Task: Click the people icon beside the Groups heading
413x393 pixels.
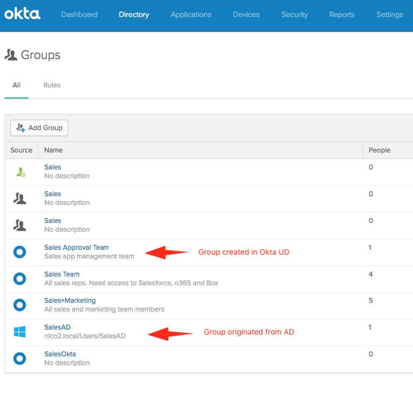Action: (x=11, y=55)
